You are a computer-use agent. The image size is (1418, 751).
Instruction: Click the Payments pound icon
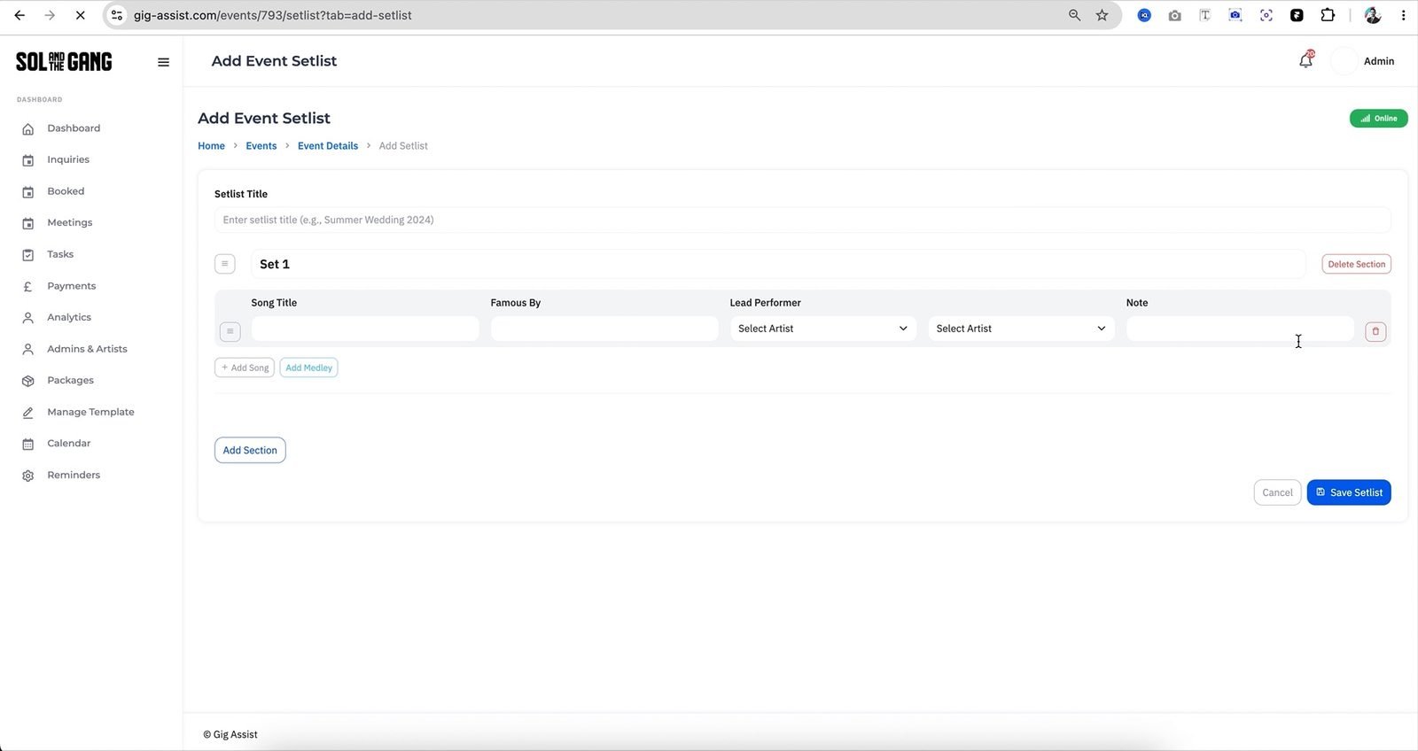pyautogui.click(x=28, y=287)
